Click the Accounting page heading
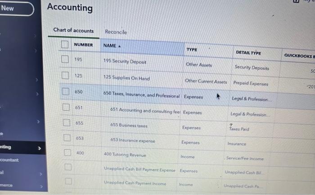This screenshot has height=195, width=315. [x=70, y=8]
